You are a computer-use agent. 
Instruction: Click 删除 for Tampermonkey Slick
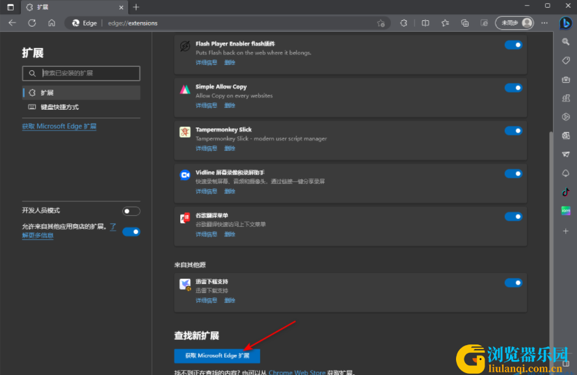(230, 149)
